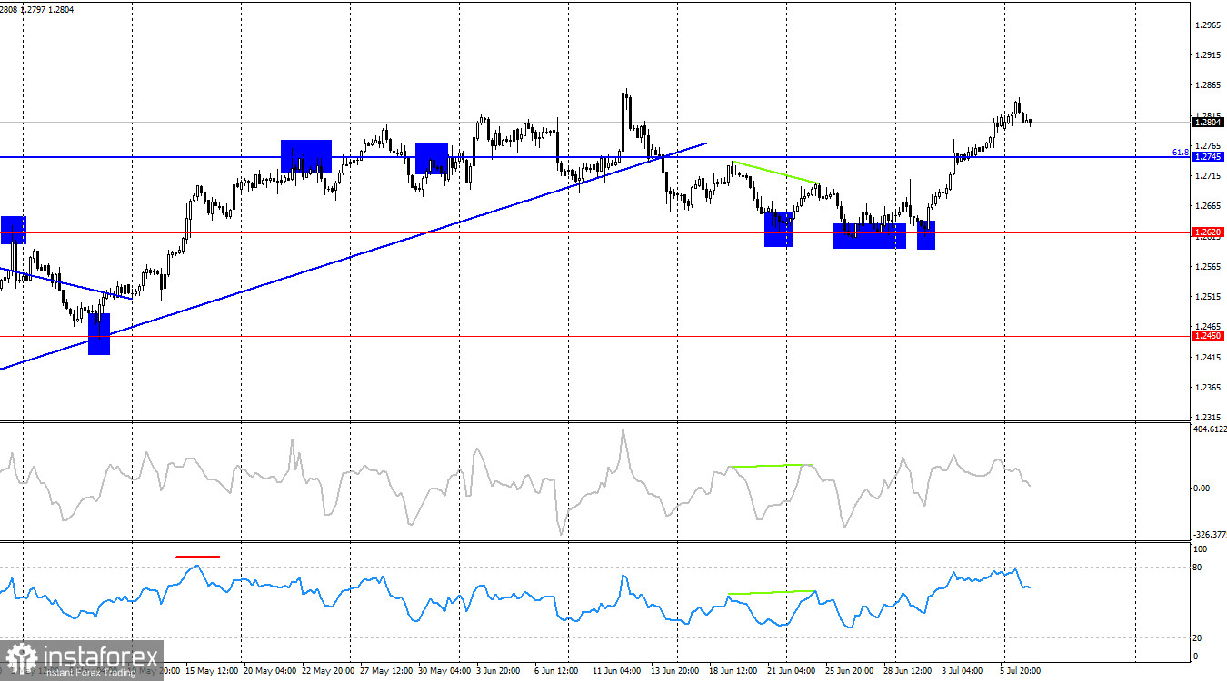Click the 1.2315 price axis label
The width and height of the screenshot is (1227, 681).
(1210, 418)
